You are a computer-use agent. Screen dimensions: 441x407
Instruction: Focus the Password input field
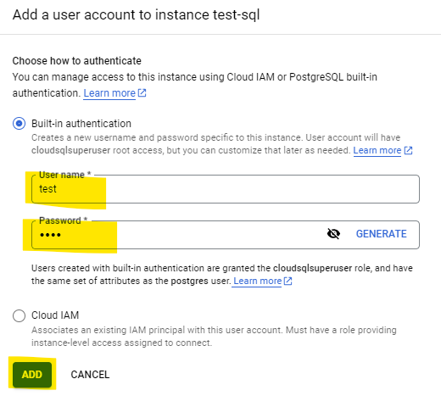(x=178, y=235)
